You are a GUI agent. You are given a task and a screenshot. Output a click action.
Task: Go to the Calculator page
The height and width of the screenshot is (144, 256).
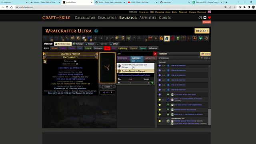coord(85,18)
